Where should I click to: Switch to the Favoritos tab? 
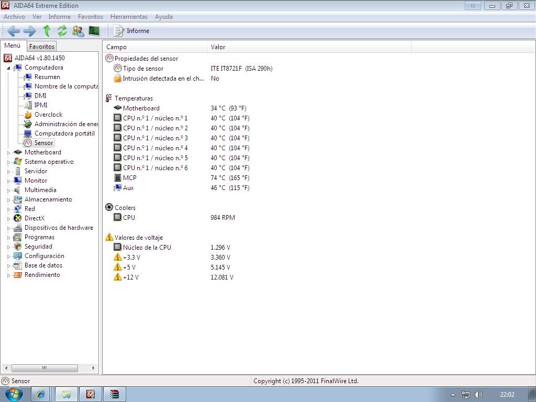pyautogui.click(x=41, y=47)
